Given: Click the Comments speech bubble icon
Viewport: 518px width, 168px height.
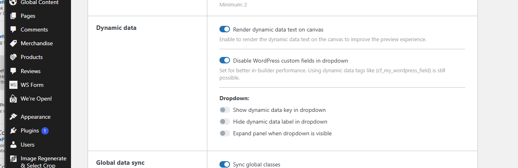Looking at the screenshot, I should click(13, 29).
